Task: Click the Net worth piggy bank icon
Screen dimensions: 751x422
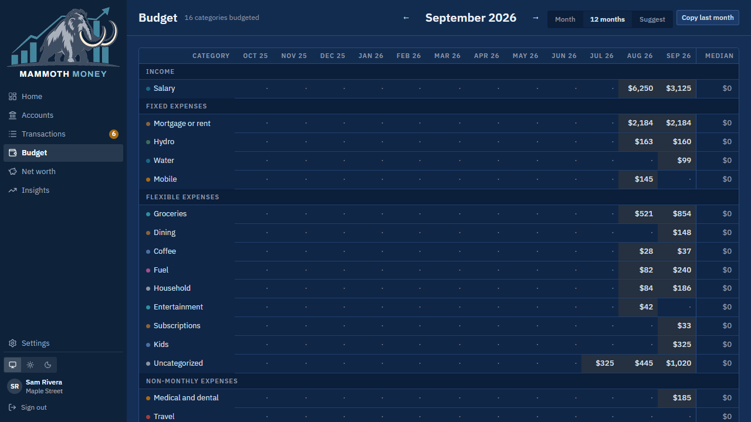Action: tap(12, 172)
